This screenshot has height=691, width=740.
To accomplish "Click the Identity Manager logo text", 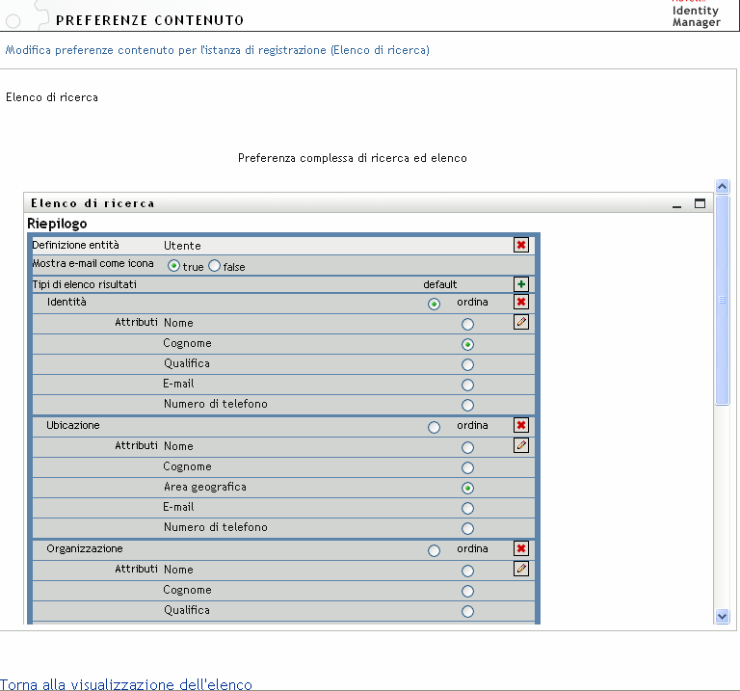I will (x=697, y=16).
